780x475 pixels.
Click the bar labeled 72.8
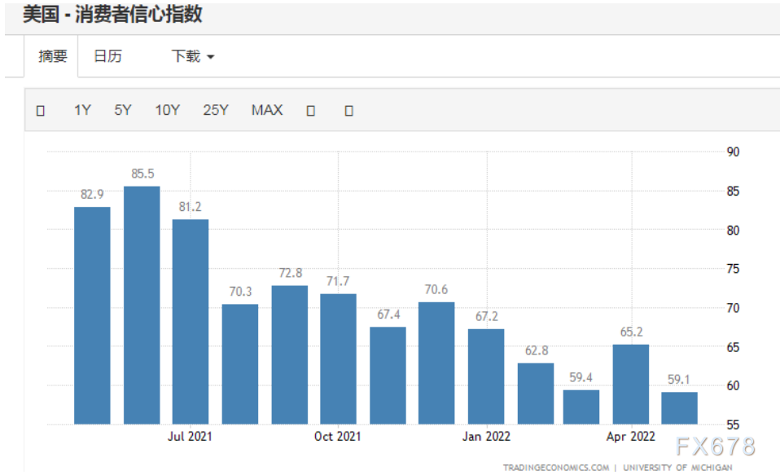click(290, 355)
